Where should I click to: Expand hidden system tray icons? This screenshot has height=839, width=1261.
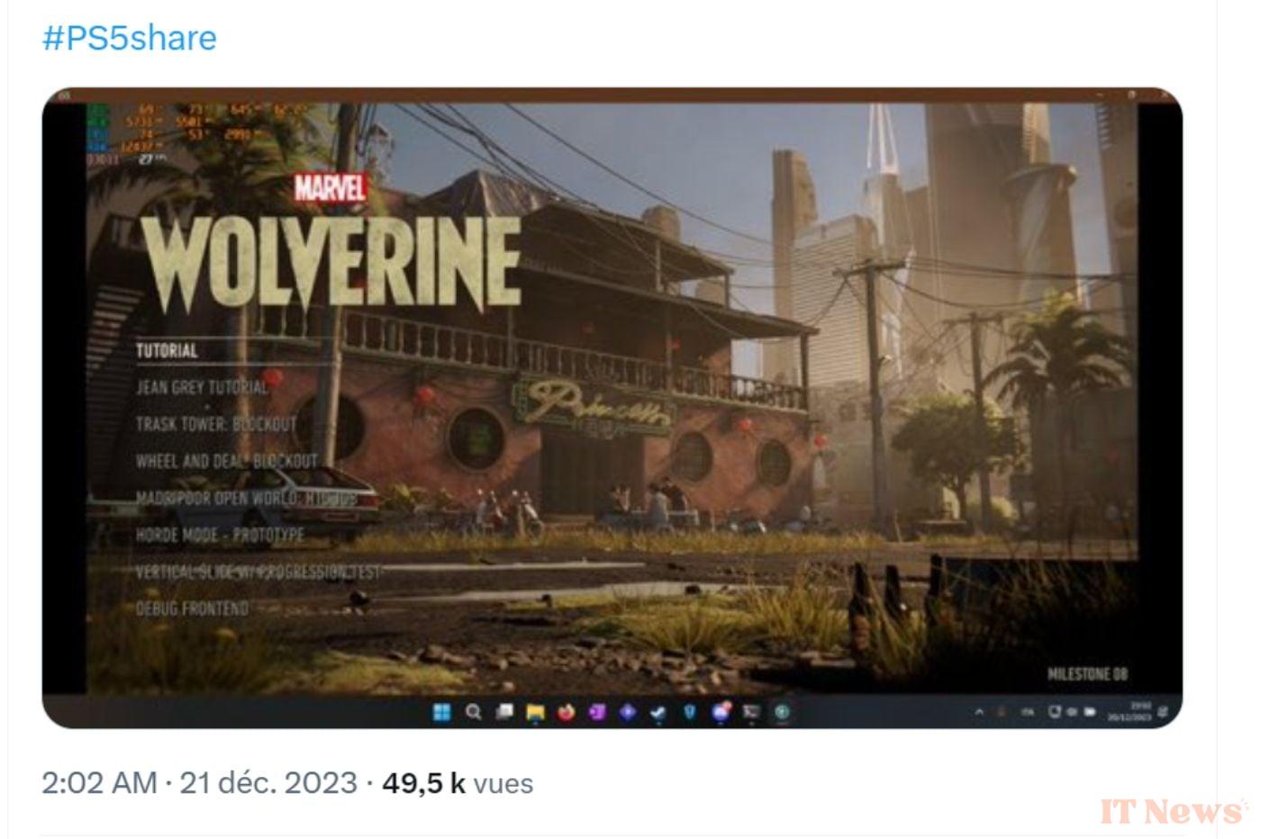coord(979,712)
